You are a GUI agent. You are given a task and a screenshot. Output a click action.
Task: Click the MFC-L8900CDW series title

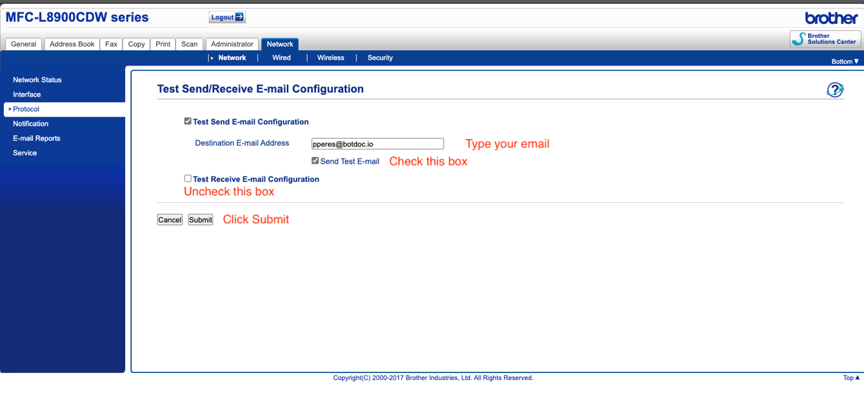coord(77,17)
